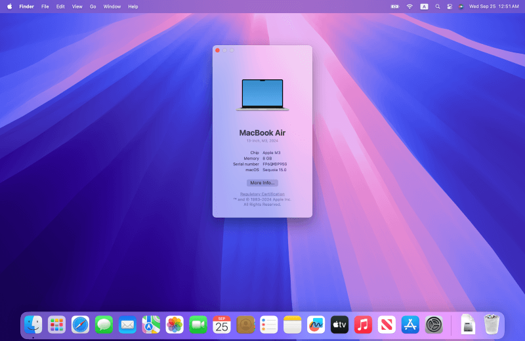The width and height of the screenshot is (525, 341).
Task: Open the Regulatory Certification link
Action: 262,194
